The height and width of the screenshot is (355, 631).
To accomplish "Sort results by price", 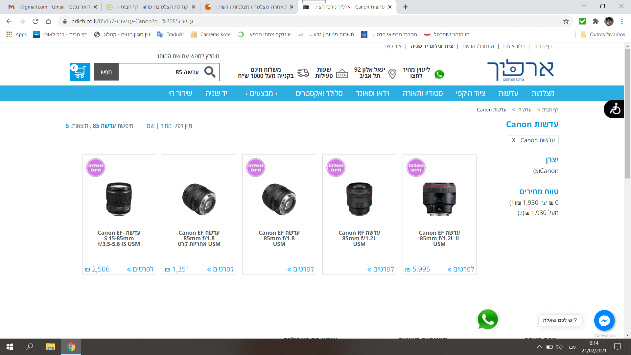I will [166, 126].
